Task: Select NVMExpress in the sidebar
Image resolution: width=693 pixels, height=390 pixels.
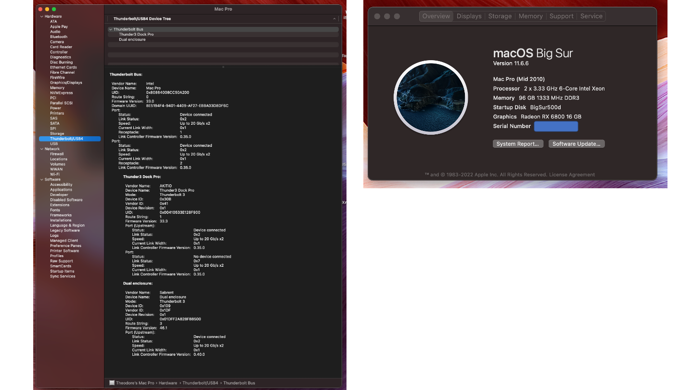Action: [x=62, y=93]
